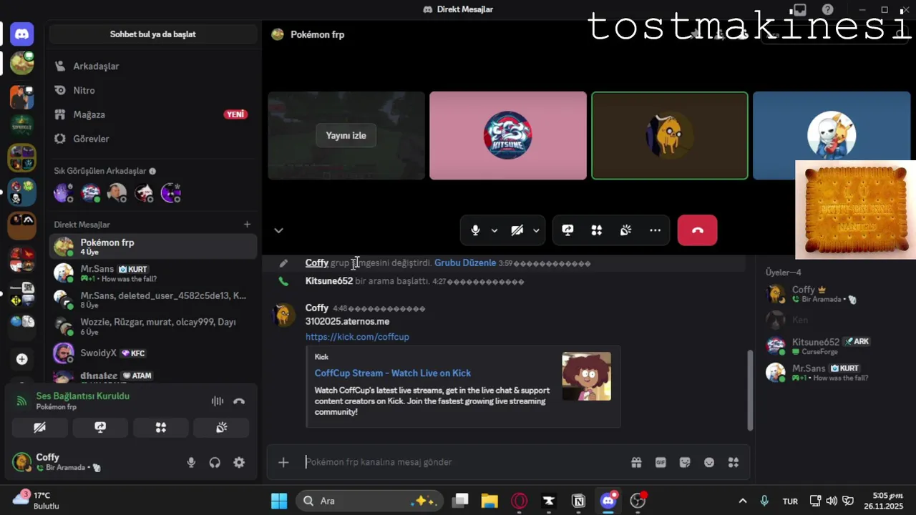Viewport: 916px width, 515px height.
Task: Mute microphone in user panel
Action: 191,463
